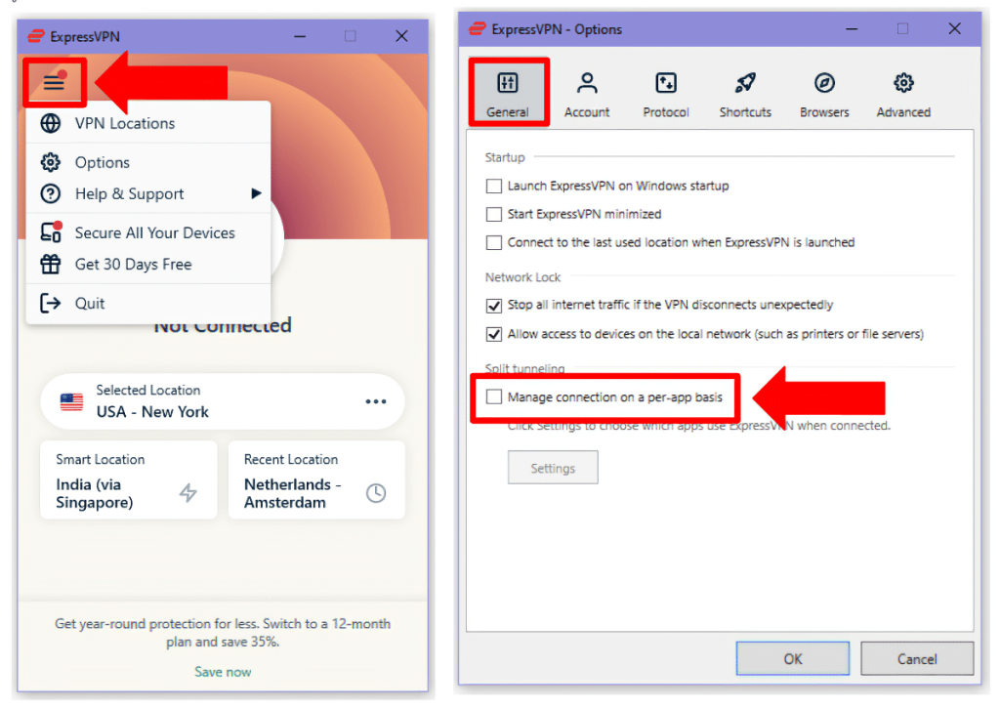Click the lightning bolt Smart Location icon
This screenshot has height=708, width=1000.
187,492
